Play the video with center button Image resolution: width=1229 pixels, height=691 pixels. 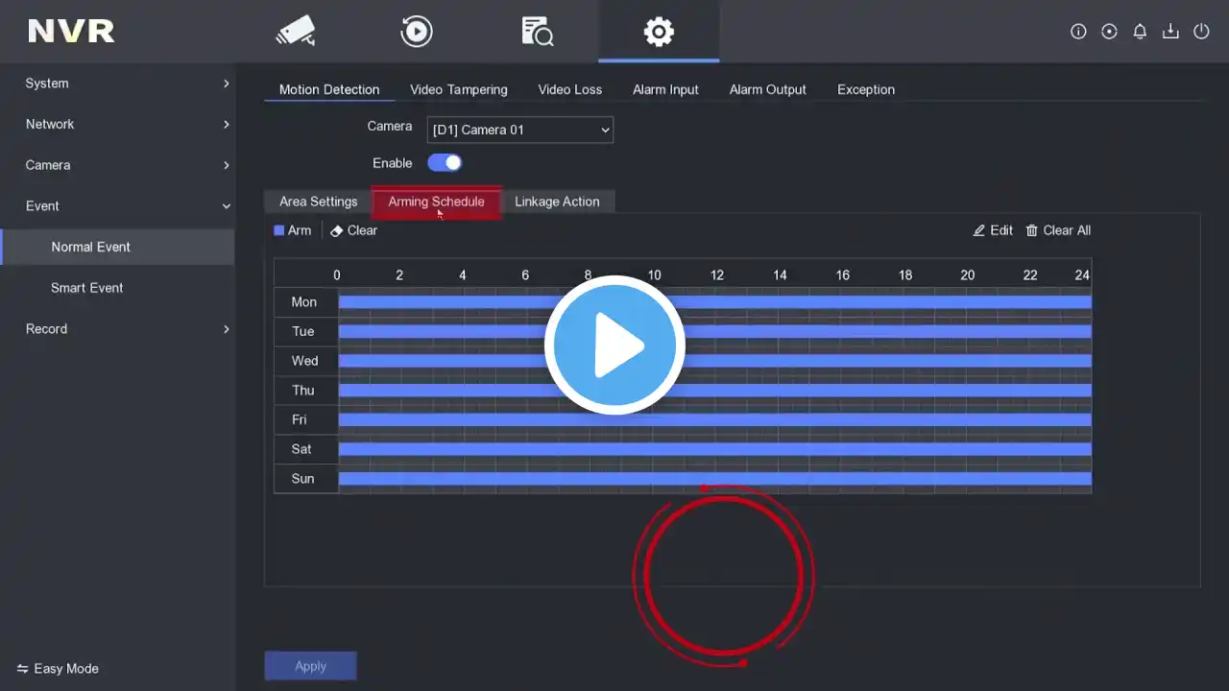point(614,345)
